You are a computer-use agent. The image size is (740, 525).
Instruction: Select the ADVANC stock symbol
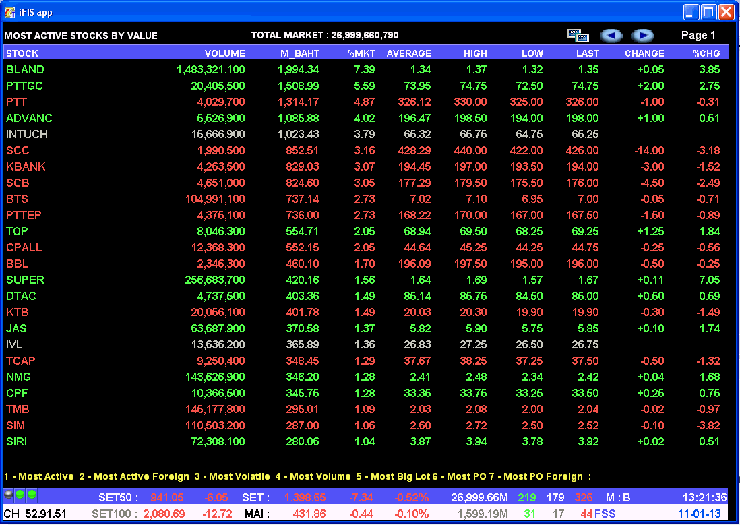(29, 118)
